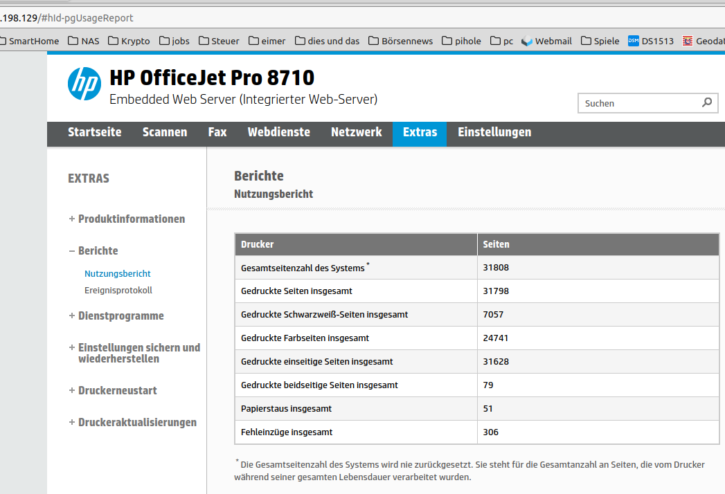This screenshot has width=725, height=494.
Task: Open the Krypto bookmark folder
Action: [129, 41]
